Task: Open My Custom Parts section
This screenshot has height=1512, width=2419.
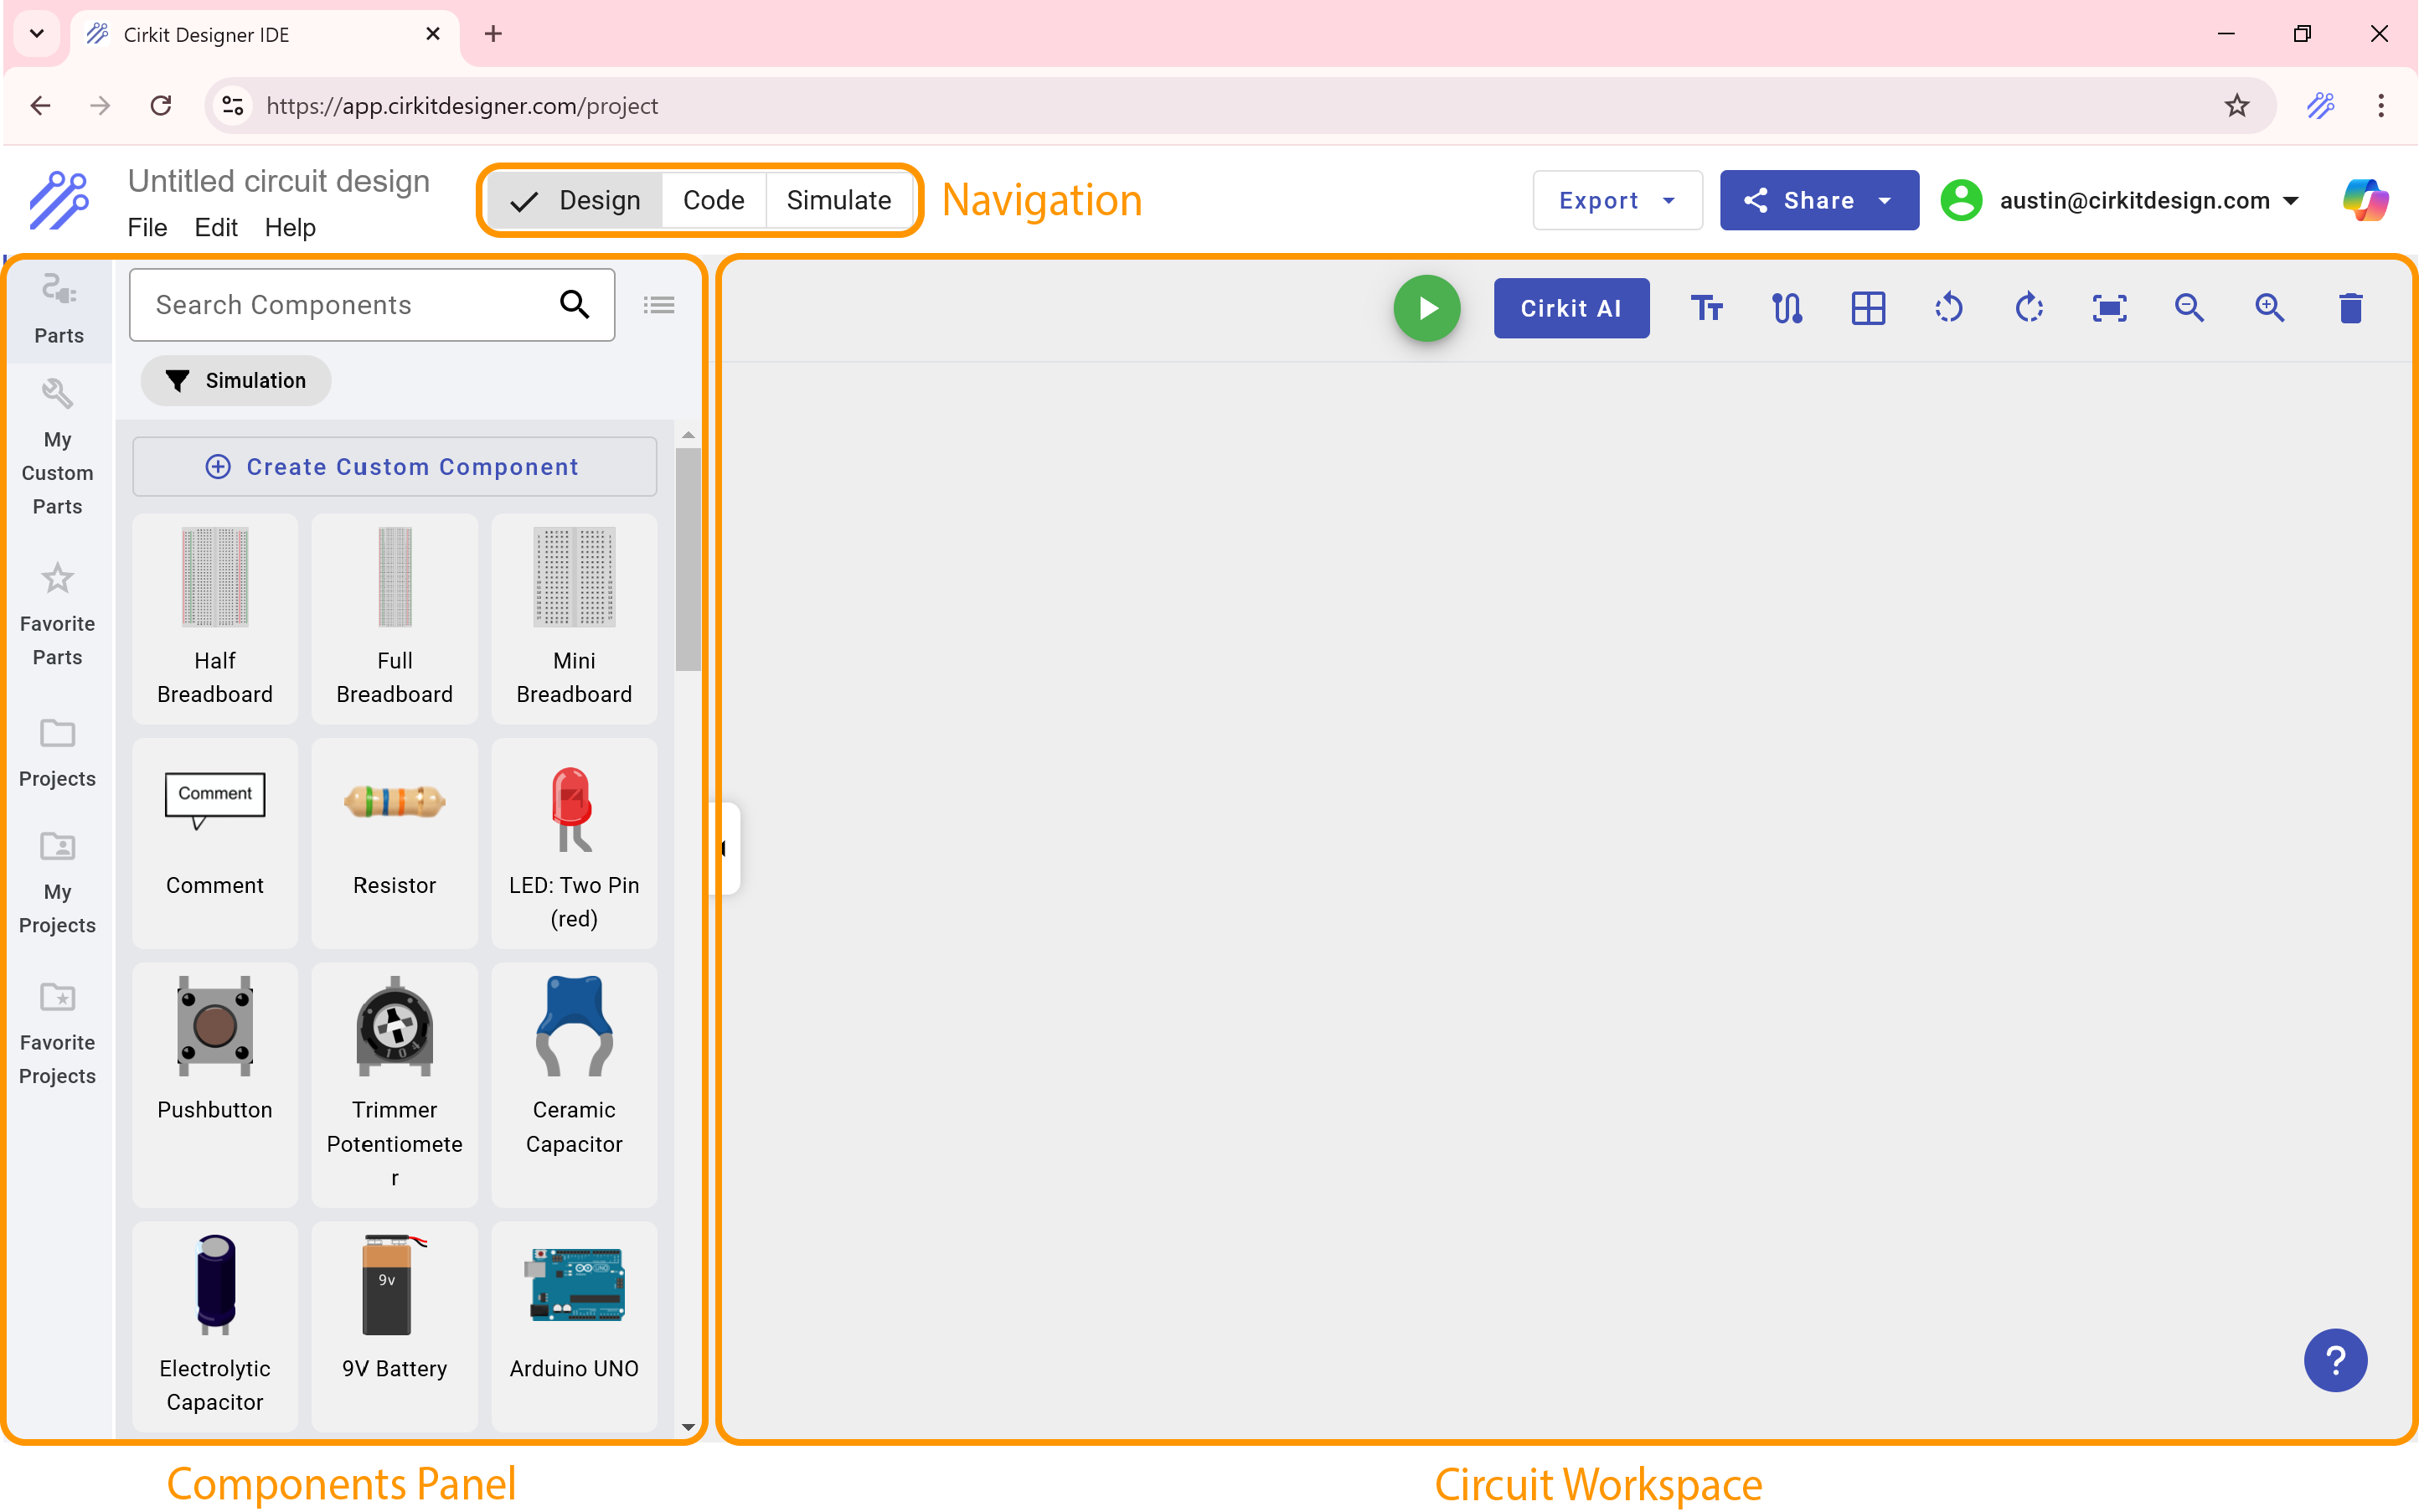Action: pos(58,447)
